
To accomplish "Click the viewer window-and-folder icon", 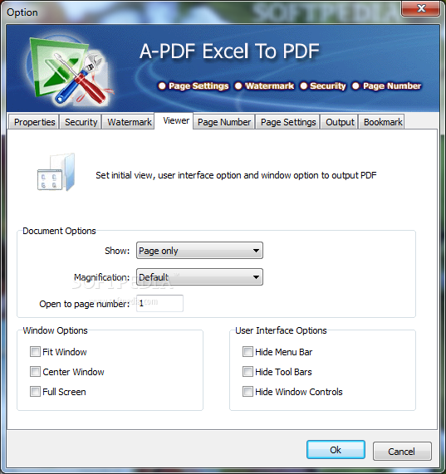I will pos(56,172).
